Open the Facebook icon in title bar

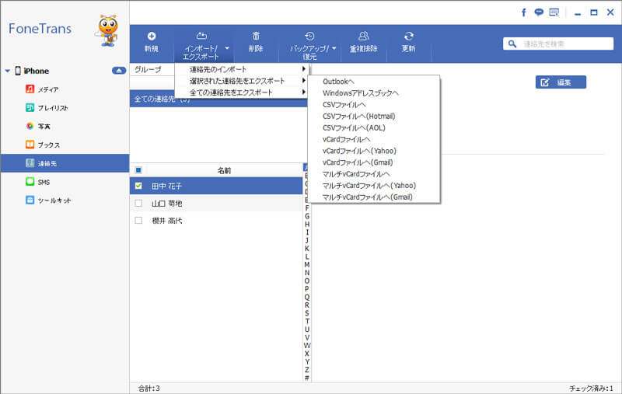coord(523,12)
